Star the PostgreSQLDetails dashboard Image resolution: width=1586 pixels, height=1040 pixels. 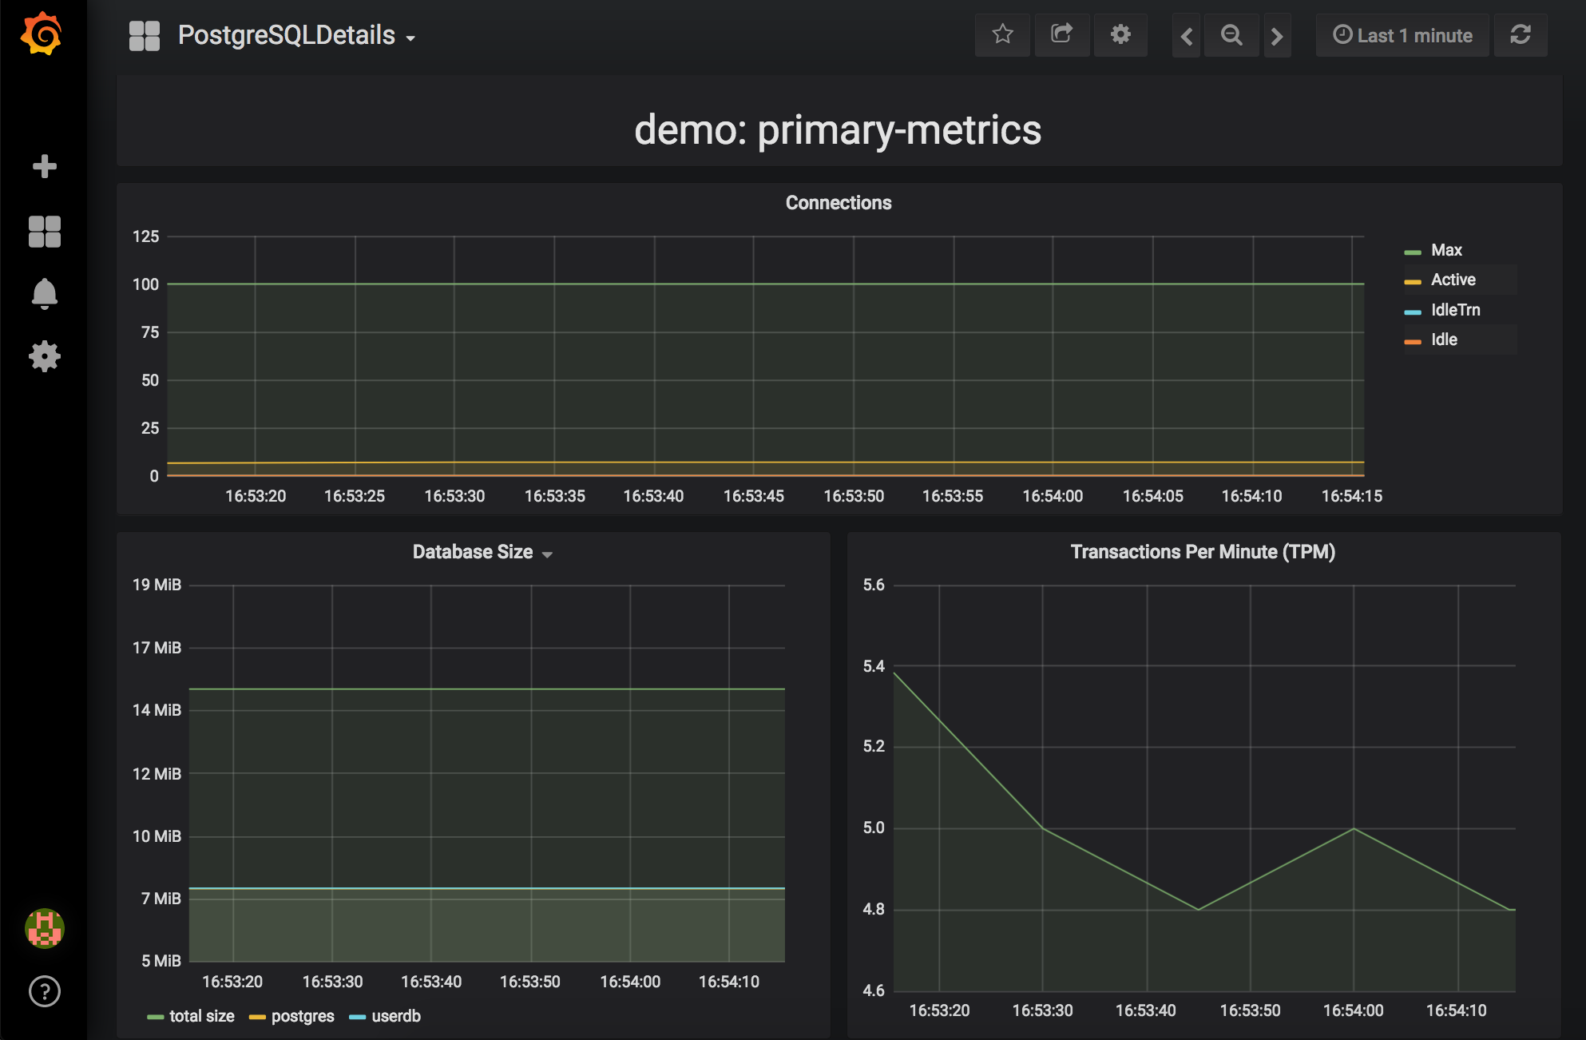(1002, 35)
